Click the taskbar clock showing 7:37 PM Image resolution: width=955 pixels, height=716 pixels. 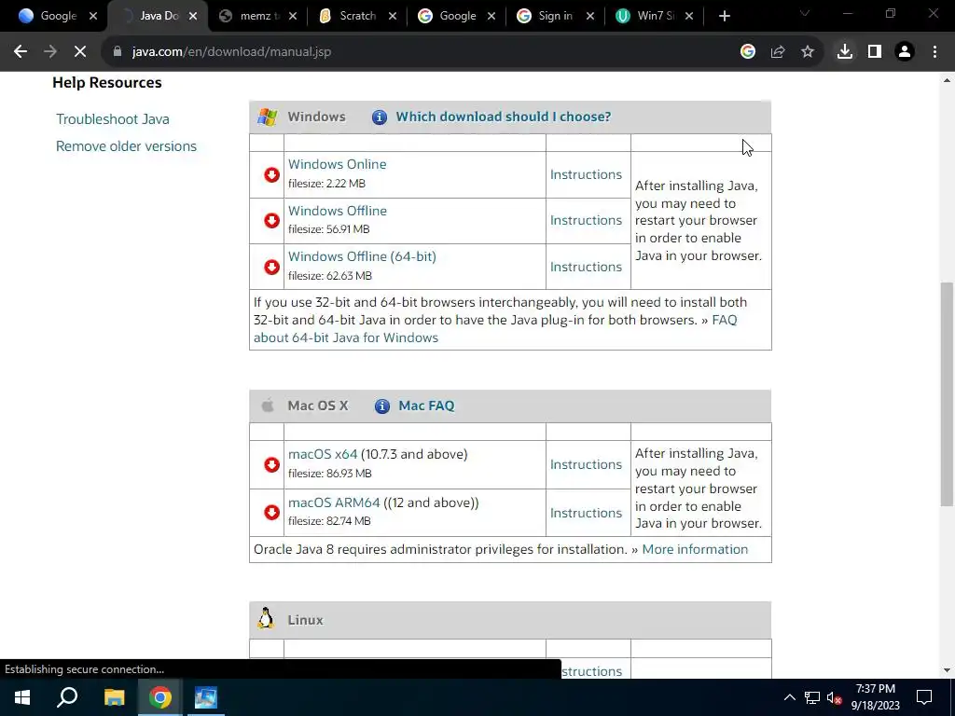[875, 697]
